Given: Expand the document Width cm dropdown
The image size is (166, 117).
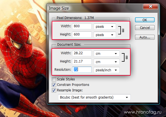Looking at the screenshot, I should (106, 53).
